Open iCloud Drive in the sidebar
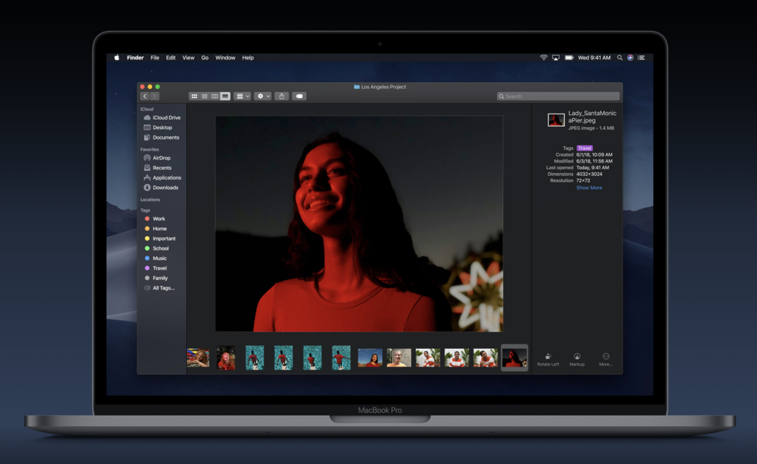The height and width of the screenshot is (464, 757). click(163, 117)
